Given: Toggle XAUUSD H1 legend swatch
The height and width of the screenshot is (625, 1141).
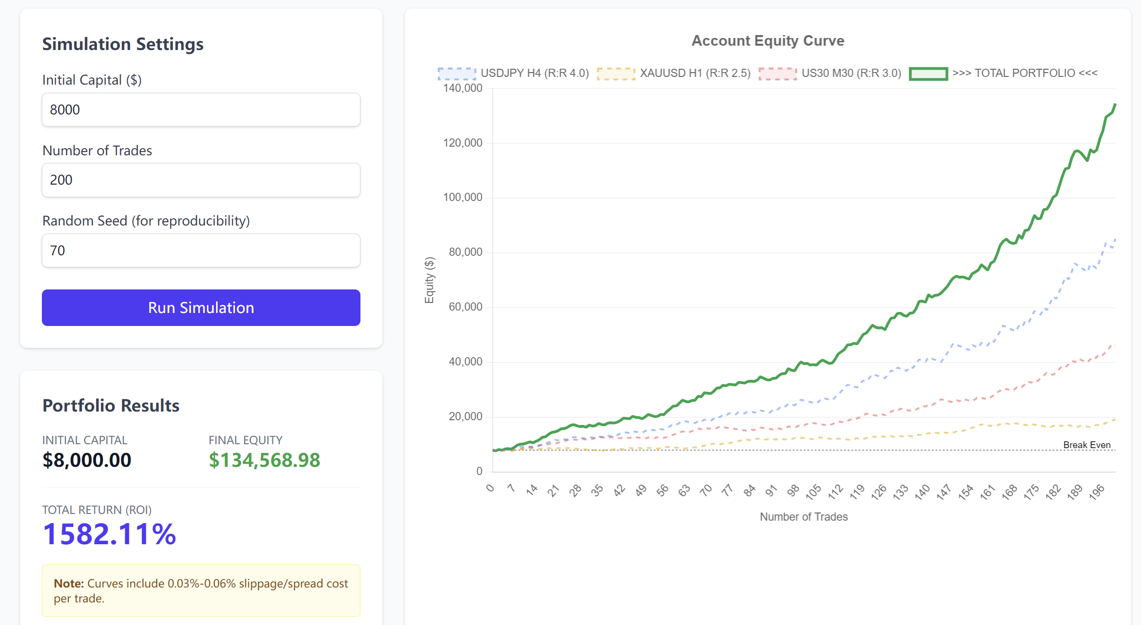Looking at the screenshot, I should pyautogui.click(x=615, y=74).
